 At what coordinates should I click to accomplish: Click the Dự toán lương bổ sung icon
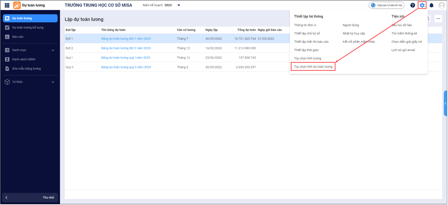click(x=7, y=27)
